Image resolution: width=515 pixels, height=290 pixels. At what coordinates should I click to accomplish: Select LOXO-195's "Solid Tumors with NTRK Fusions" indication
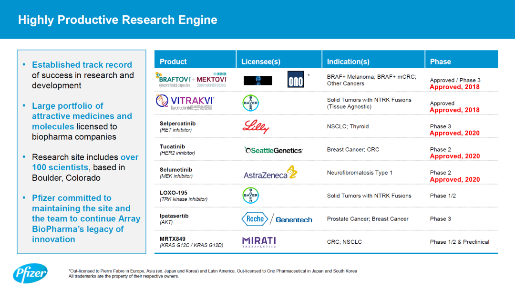369,196
